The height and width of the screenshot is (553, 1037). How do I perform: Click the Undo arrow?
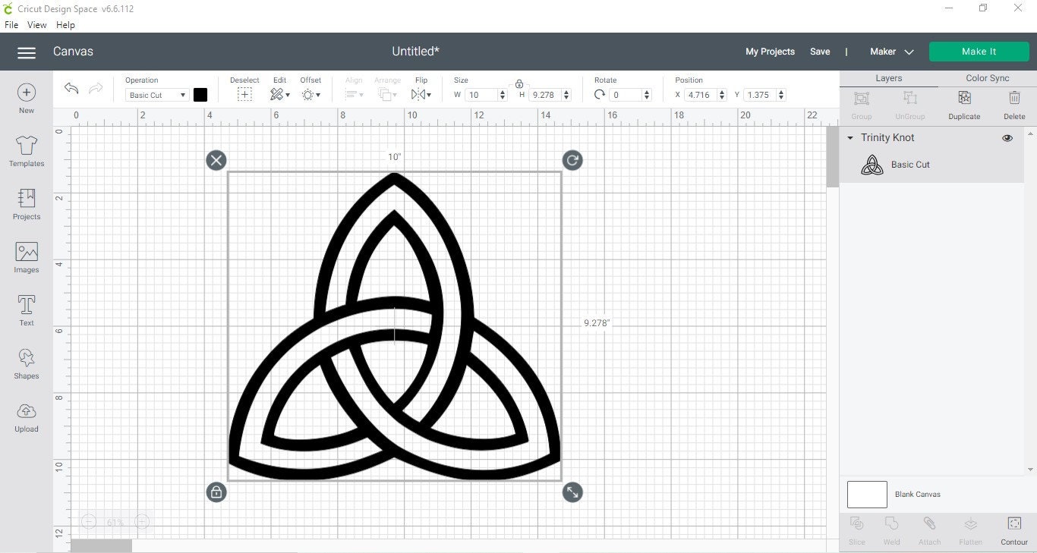(71, 89)
